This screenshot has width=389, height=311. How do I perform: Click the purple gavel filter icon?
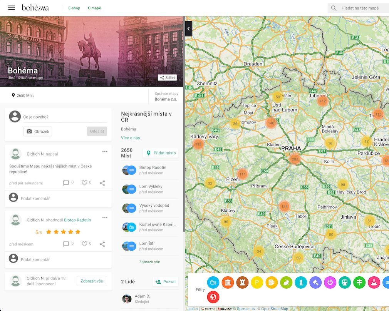pos(315,283)
